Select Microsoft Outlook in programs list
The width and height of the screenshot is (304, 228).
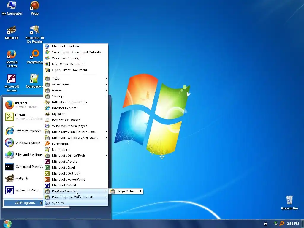coord(76,173)
